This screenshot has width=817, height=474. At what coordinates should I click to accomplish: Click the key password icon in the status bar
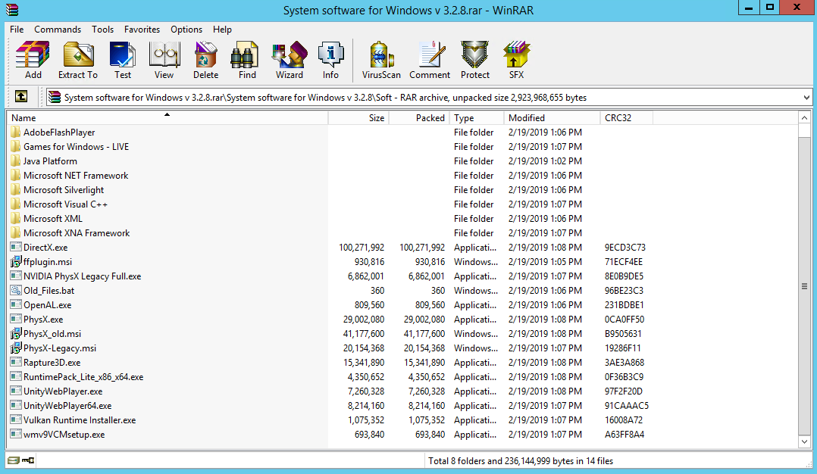click(27, 460)
